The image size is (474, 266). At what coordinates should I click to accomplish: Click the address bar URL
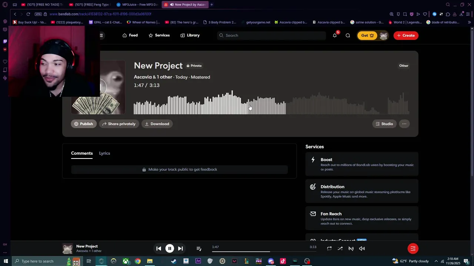coord(100,14)
